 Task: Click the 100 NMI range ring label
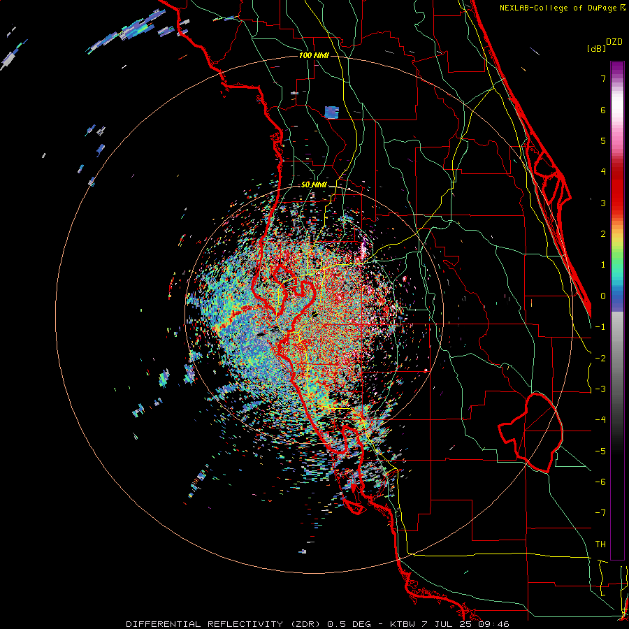(x=314, y=55)
